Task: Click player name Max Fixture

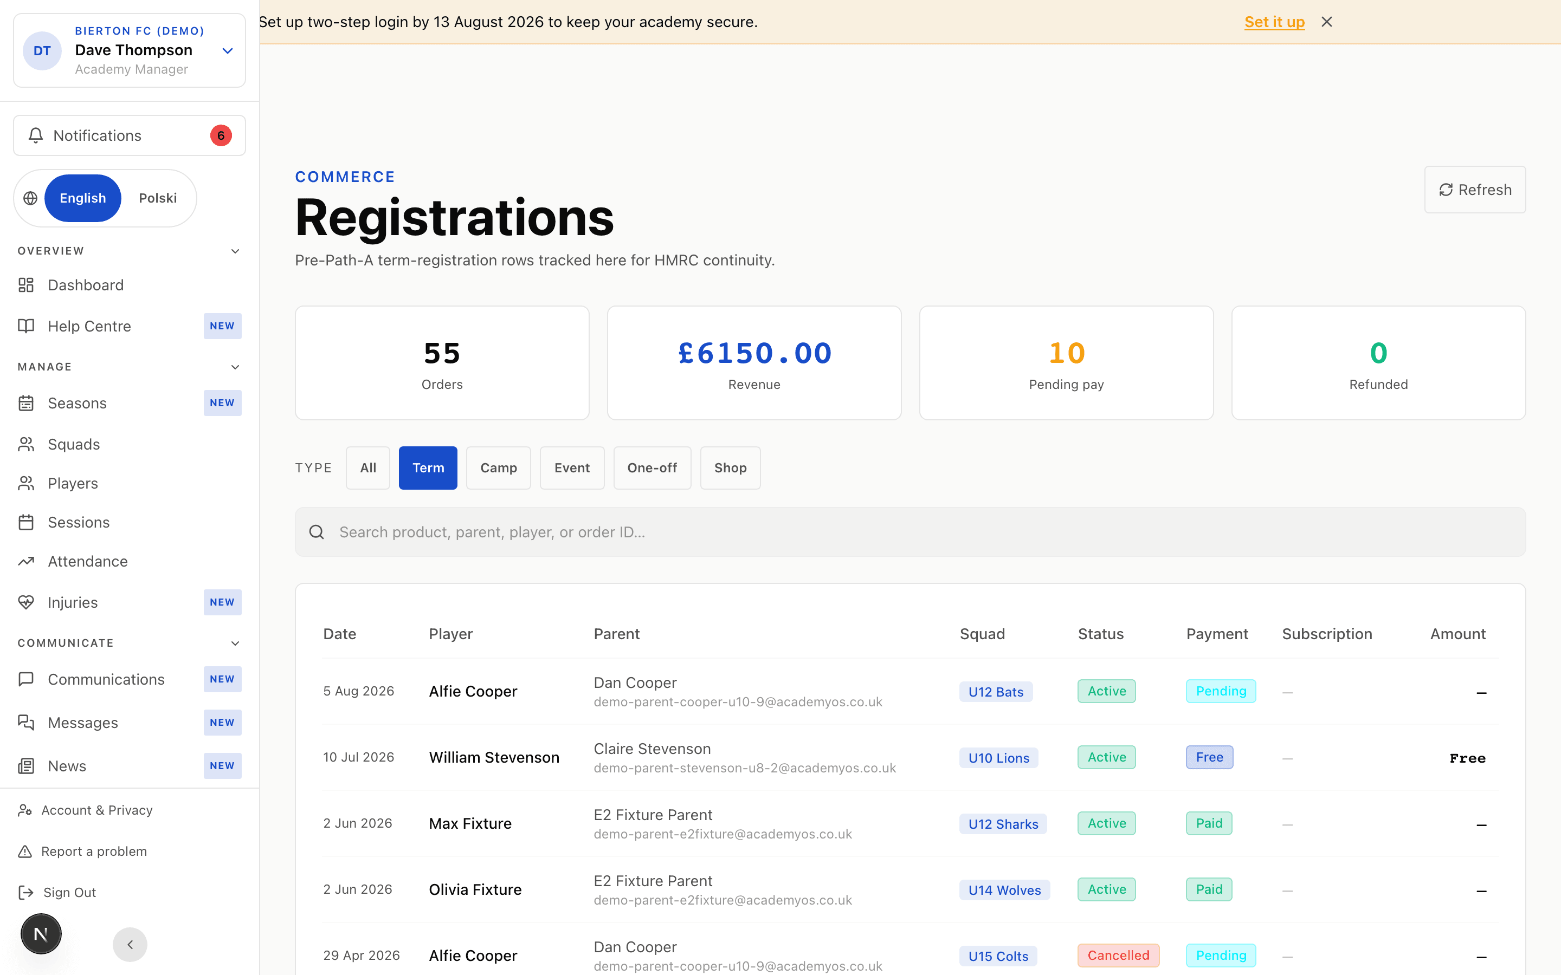Action: pos(470,823)
